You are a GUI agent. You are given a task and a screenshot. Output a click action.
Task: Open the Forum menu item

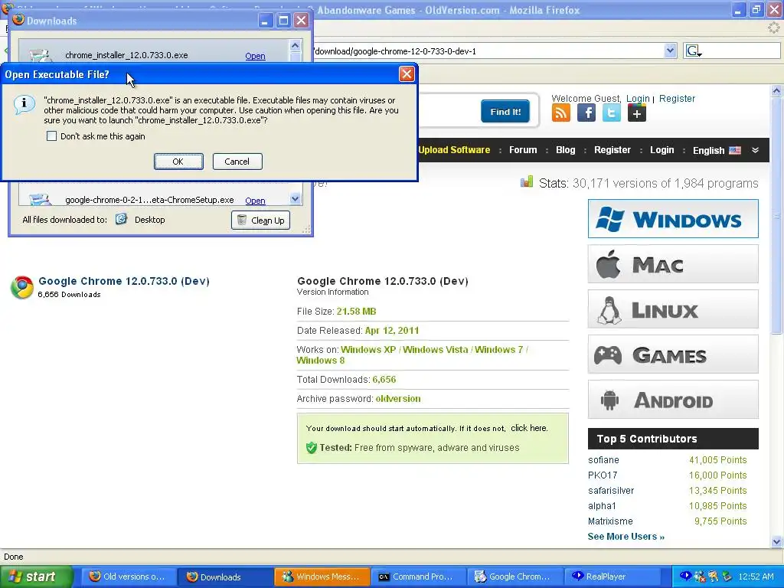[x=523, y=150]
